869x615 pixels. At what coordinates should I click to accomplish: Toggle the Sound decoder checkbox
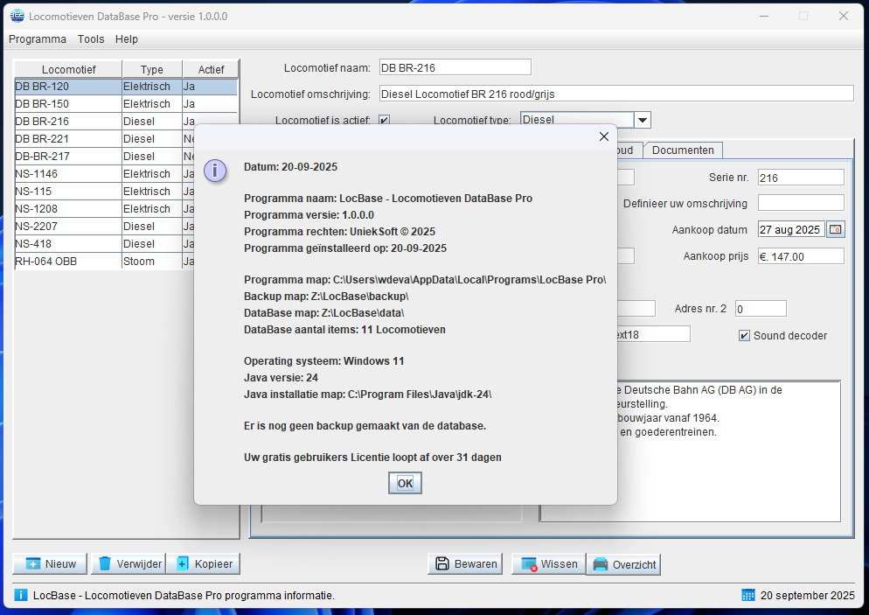tap(745, 336)
